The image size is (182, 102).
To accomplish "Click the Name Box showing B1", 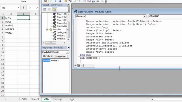I will coord(9,8).
